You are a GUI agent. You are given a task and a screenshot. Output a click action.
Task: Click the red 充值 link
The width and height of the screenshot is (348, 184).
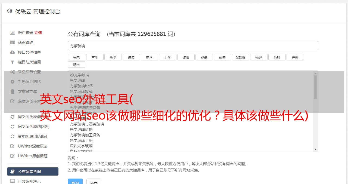click(x=38, y=33)
